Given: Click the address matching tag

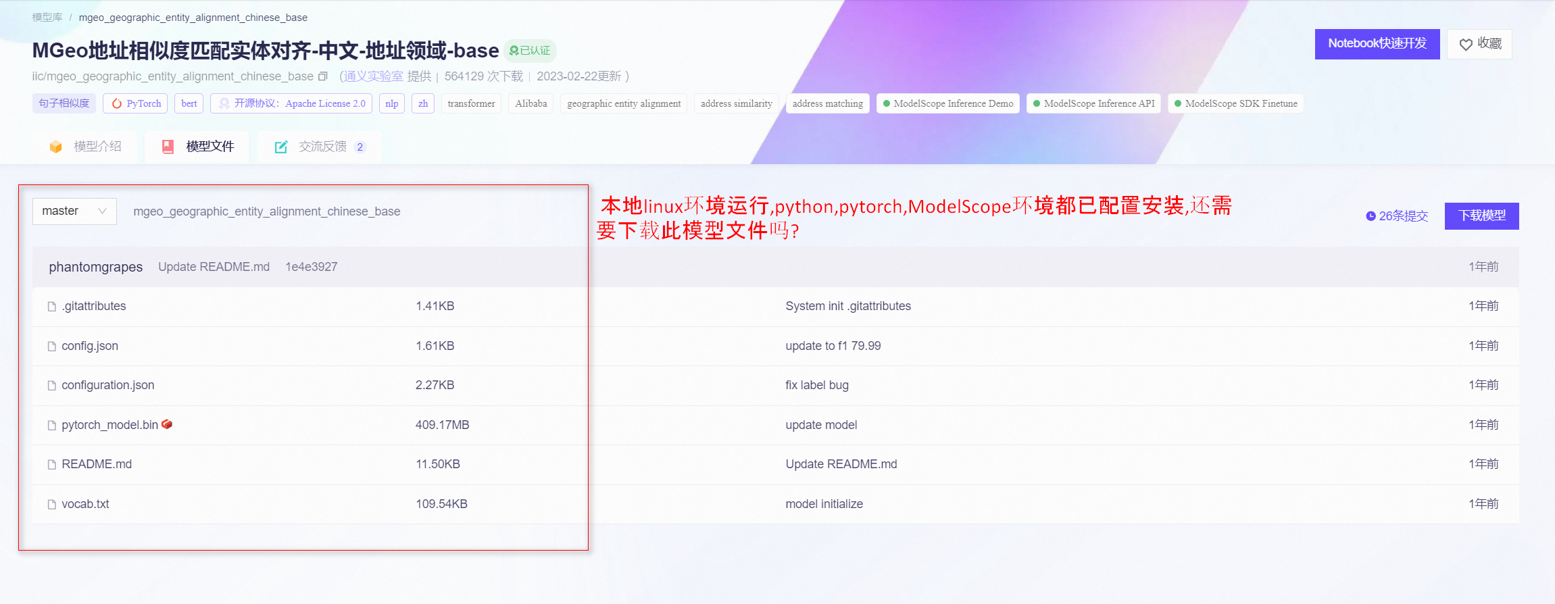Looking at the screenshot, I should (x=828, y=103).
